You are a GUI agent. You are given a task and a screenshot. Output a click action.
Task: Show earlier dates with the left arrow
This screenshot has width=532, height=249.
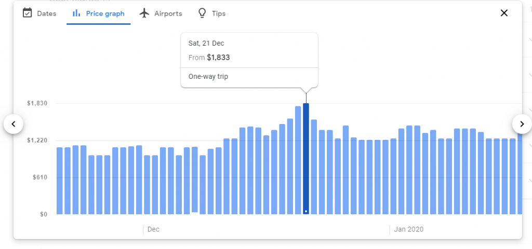[14, 124]
